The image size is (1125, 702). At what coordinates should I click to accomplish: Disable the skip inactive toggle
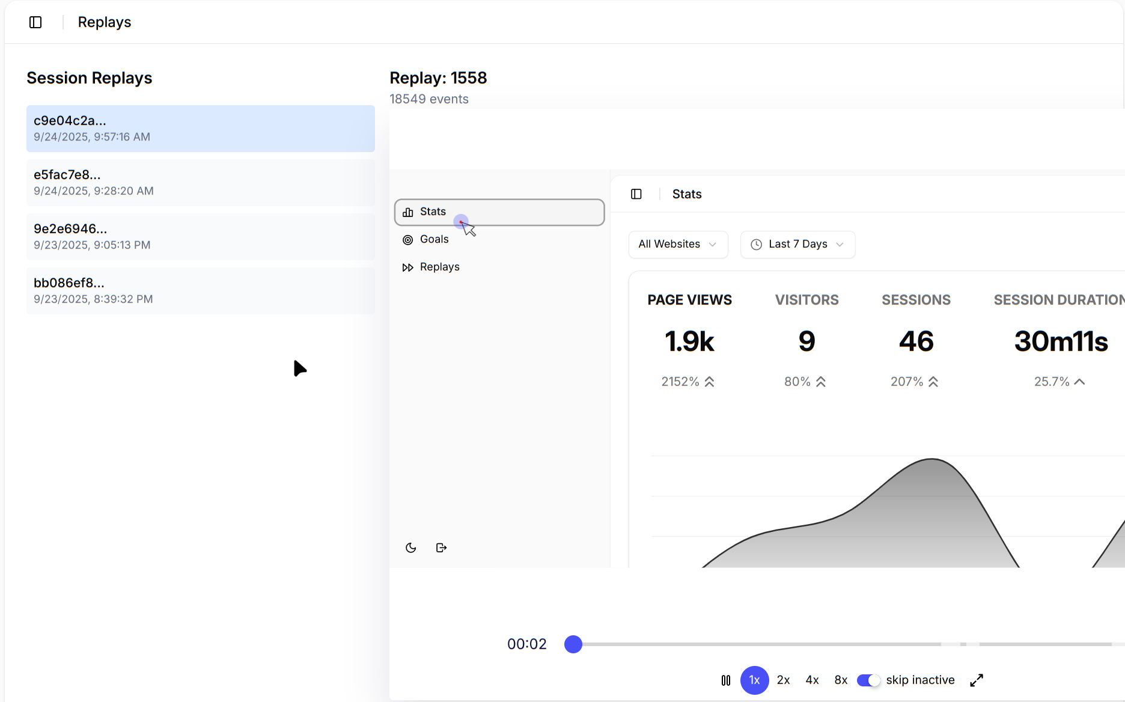pos(868,680)
